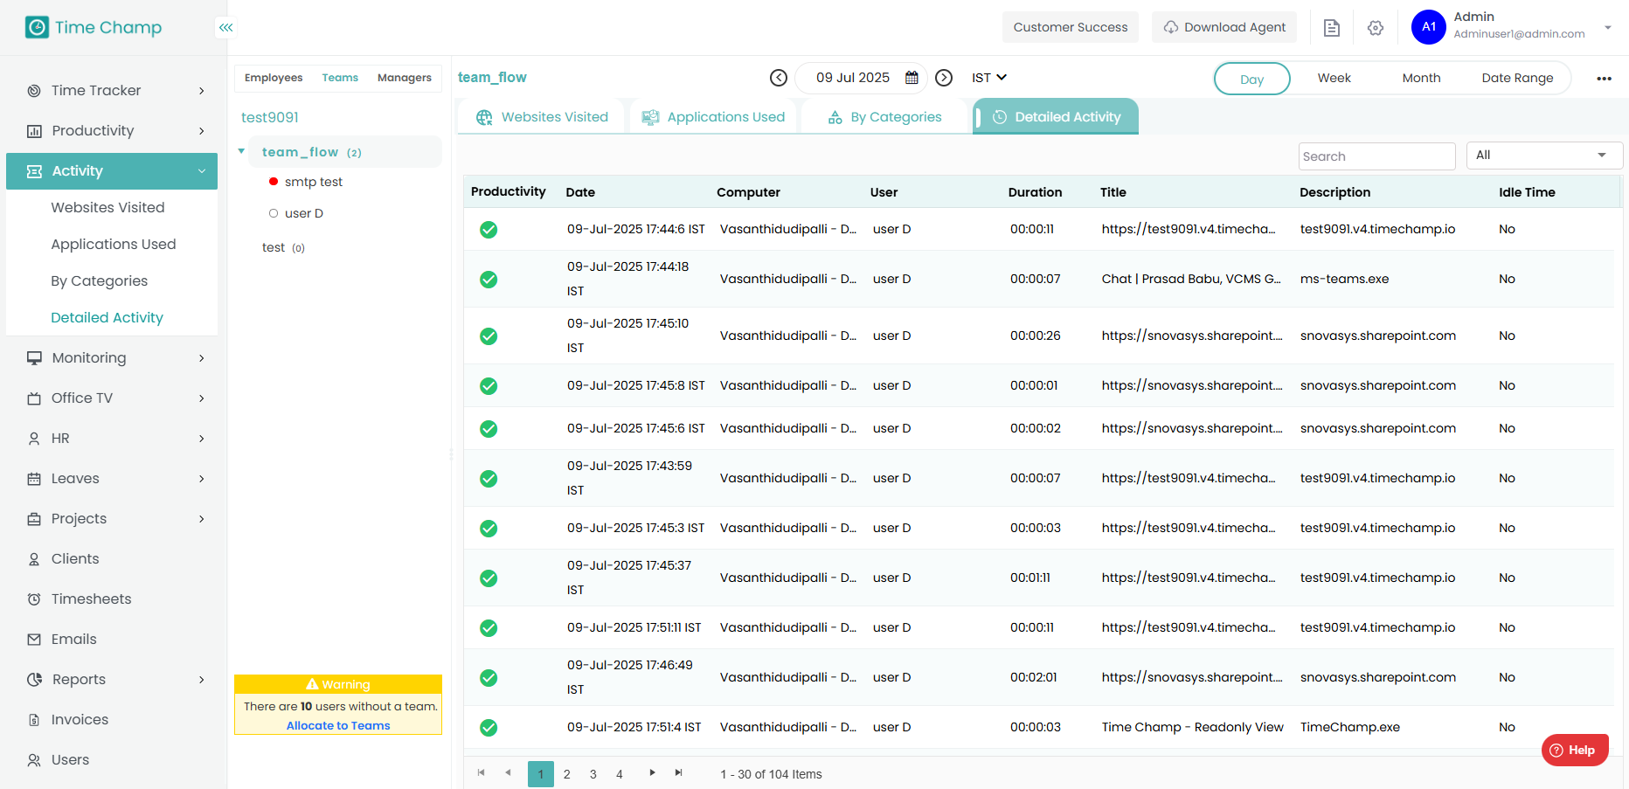Collapse the team_flow tree node

click(x=242, y=152)
